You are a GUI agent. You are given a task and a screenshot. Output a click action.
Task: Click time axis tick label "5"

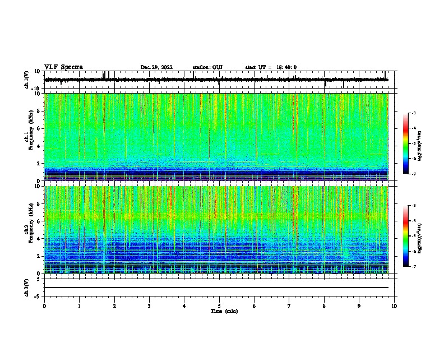pos(219,306)
